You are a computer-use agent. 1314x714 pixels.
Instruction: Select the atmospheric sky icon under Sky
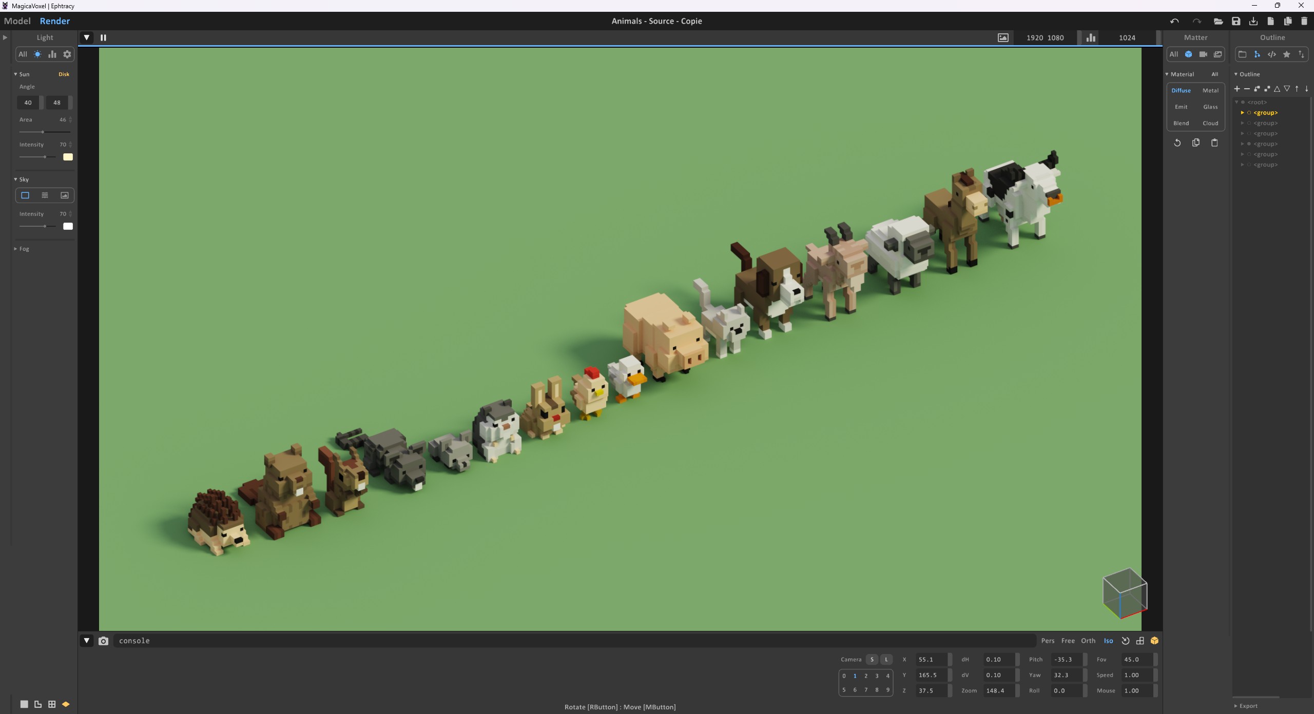coord(45,195)
